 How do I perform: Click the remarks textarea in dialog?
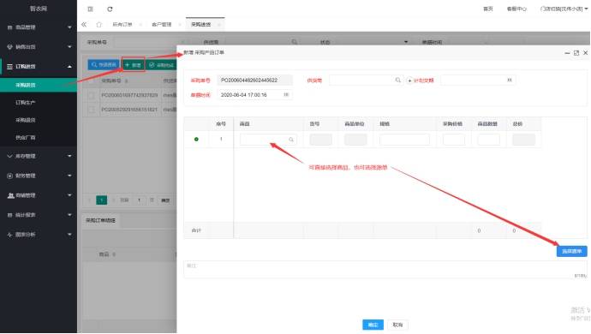click(x=385, y=270)
